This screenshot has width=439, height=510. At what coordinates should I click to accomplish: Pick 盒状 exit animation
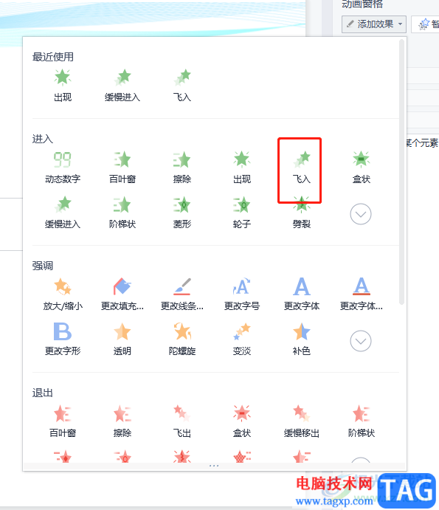point(242,421)
